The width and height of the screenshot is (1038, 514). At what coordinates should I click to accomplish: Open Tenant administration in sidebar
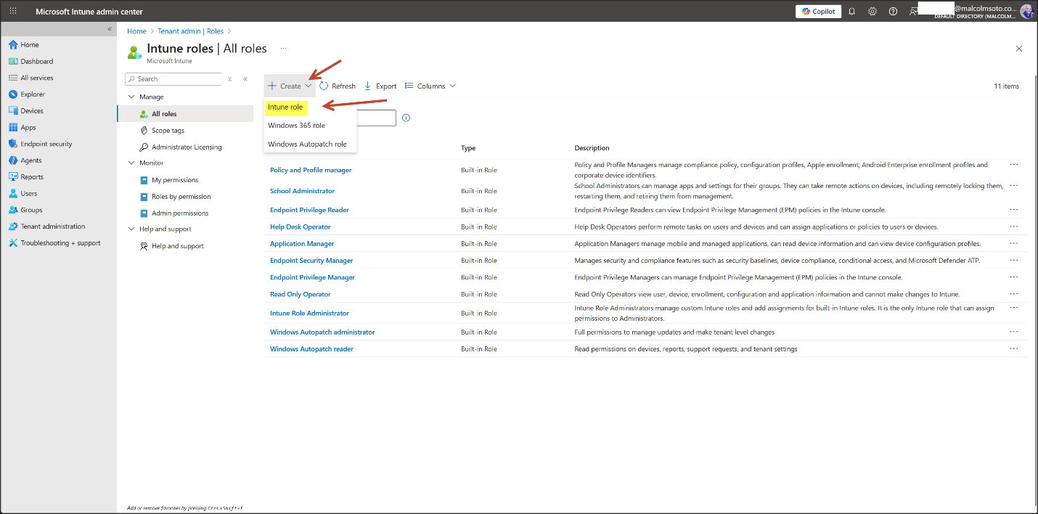click(52, 227)
